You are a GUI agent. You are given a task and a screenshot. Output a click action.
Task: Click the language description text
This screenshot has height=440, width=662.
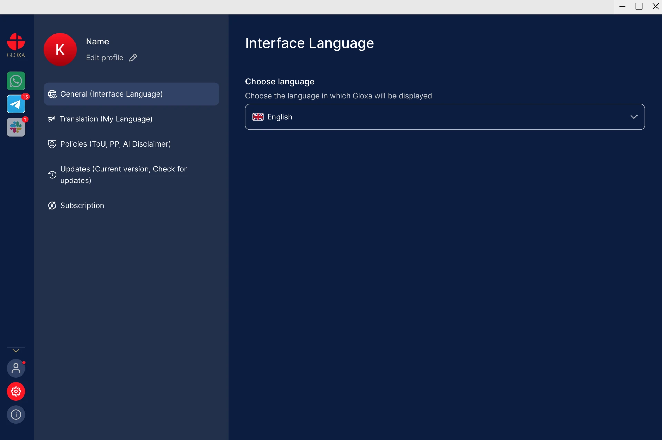(338, 96)
